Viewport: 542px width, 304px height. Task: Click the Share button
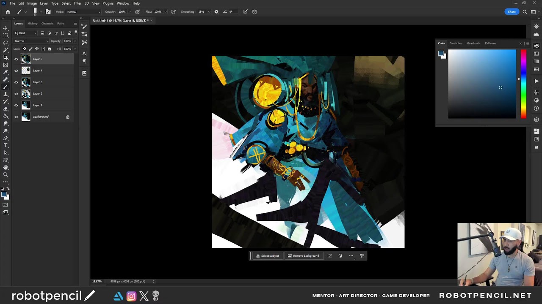[x=512, y=12]
